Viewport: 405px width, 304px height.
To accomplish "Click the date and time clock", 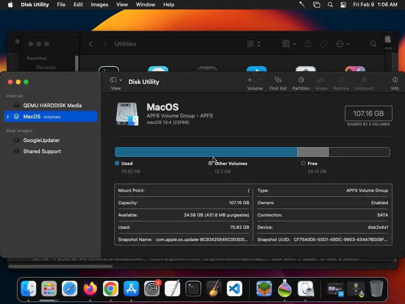I will [375, 5].
